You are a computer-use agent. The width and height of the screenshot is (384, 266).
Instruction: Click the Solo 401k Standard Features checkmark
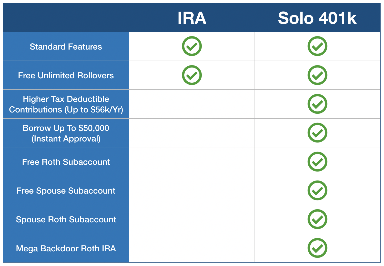(x=317, y=46)
